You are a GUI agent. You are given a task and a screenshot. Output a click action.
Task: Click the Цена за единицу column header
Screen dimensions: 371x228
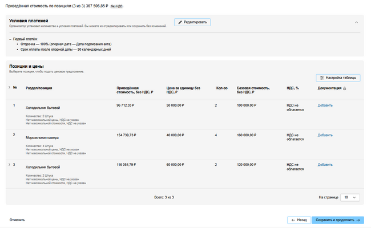tap(183, 90)
